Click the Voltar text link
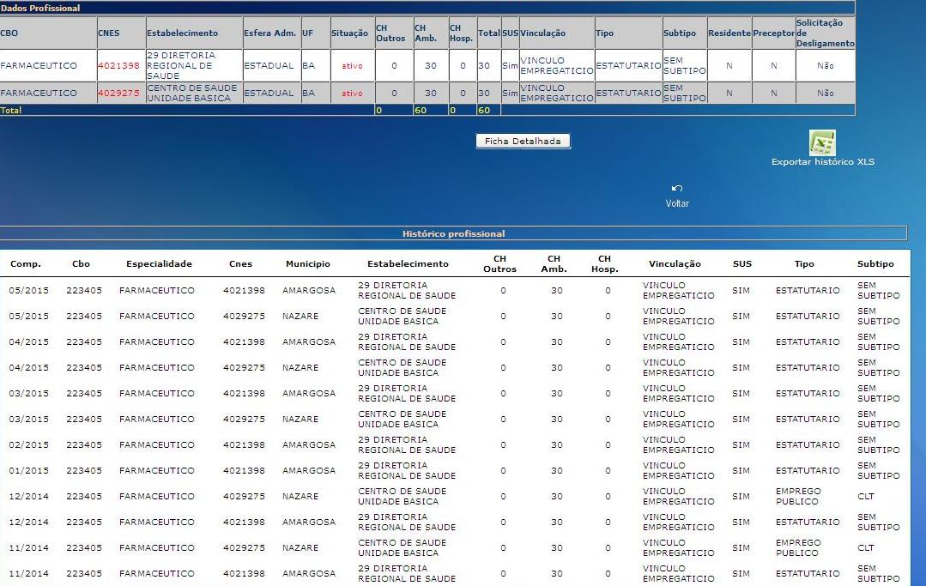Image resolution: width=926 pixels, height=586 pixels. click(x=677, y=204)
